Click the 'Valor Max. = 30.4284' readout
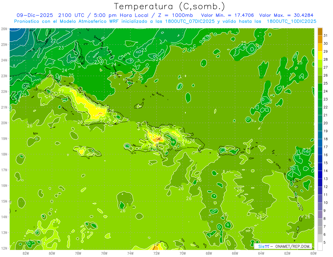This screenshot has width=333, height=257. [286, 15]
